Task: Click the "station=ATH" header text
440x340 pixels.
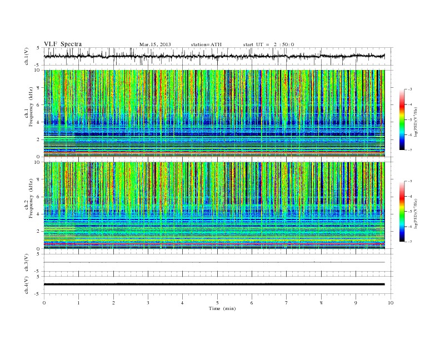Action: 206,44
